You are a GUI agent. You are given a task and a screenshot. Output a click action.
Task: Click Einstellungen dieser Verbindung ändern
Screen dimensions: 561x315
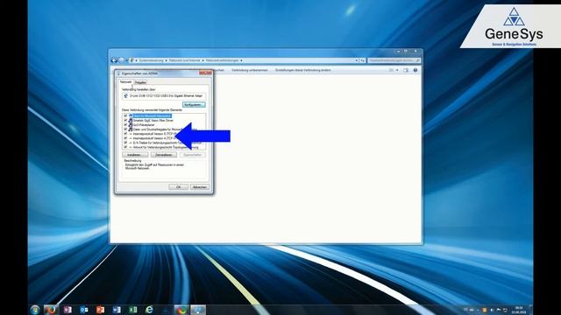point(302,70)
